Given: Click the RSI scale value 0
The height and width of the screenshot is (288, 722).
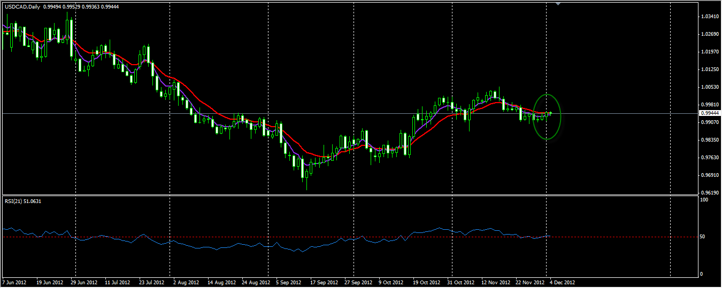Looking at the screenshot, I should tap(702, 274).
